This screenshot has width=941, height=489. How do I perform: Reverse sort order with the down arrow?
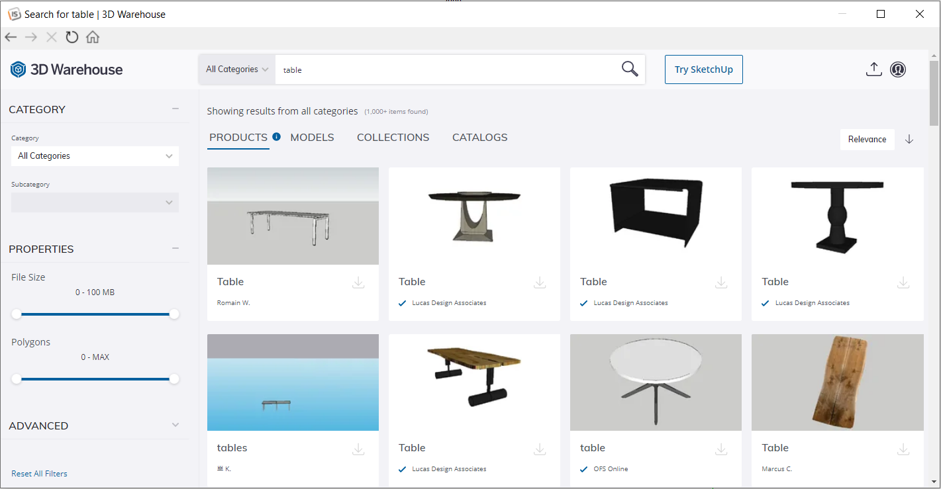[909, 139]
